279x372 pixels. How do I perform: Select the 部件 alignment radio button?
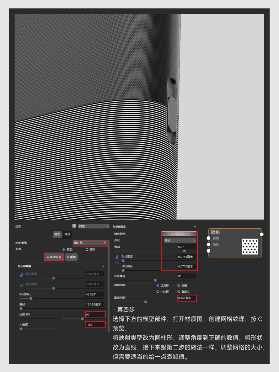pos(87,250)
